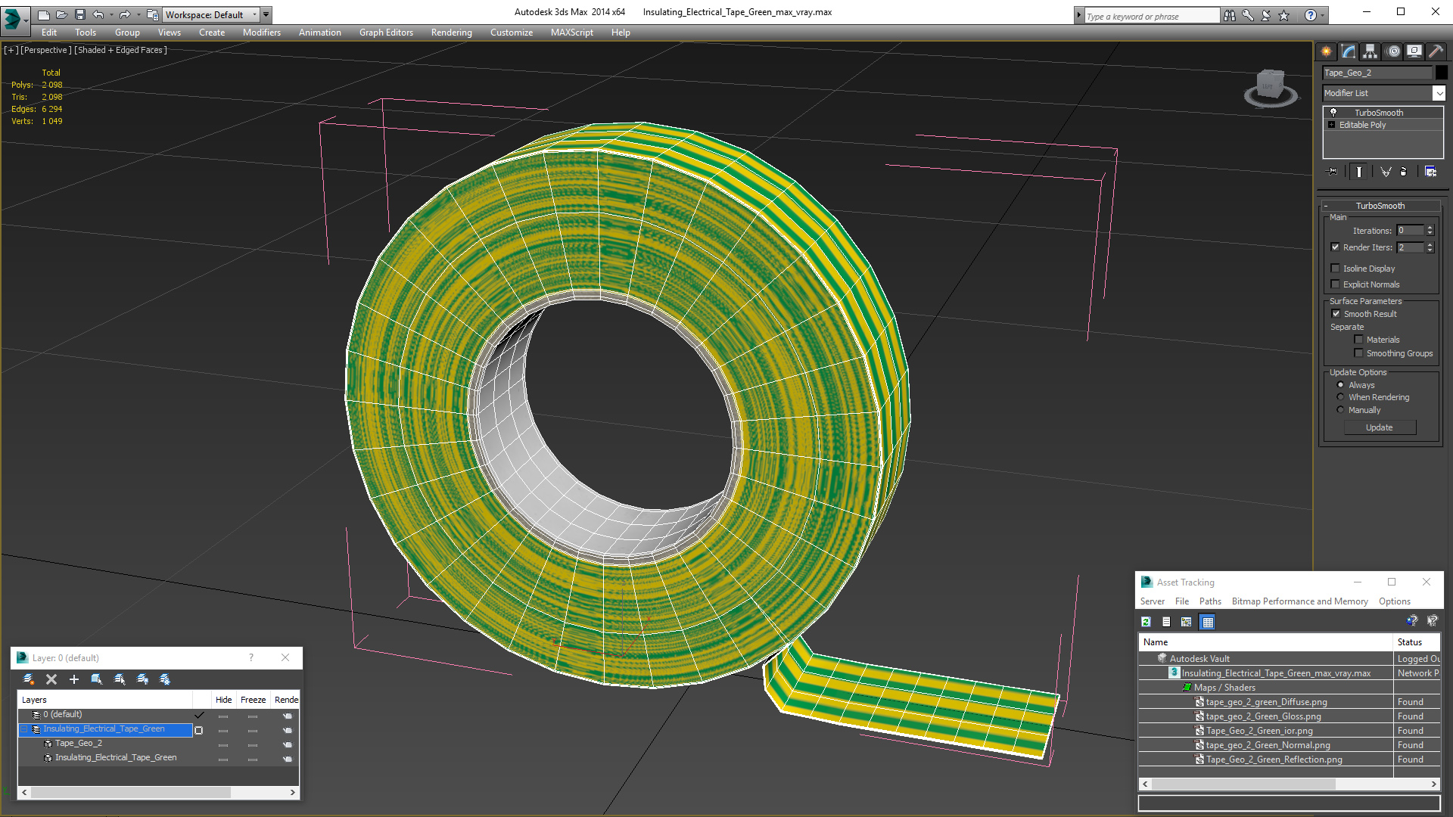Click the Perspective viewport label
1453x817 pixels.
tap(45, 50)
